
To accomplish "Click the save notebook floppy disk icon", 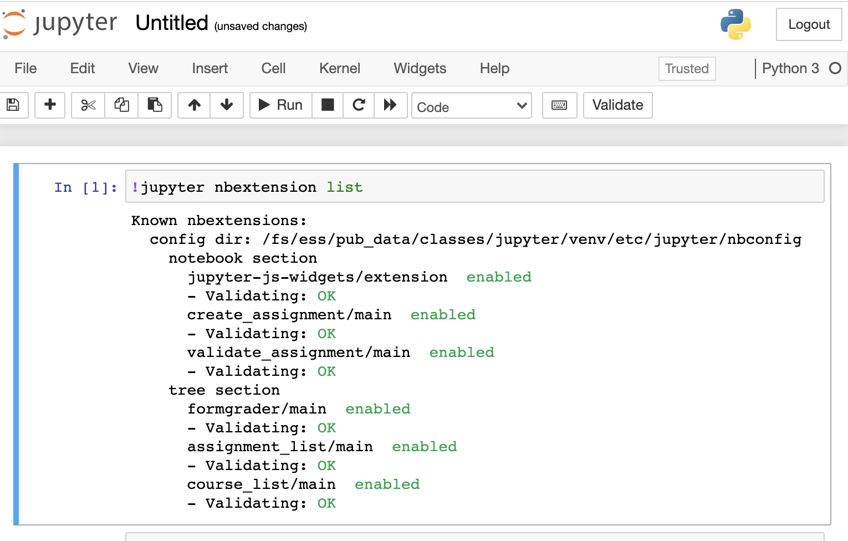I will [x=12, y=105].
